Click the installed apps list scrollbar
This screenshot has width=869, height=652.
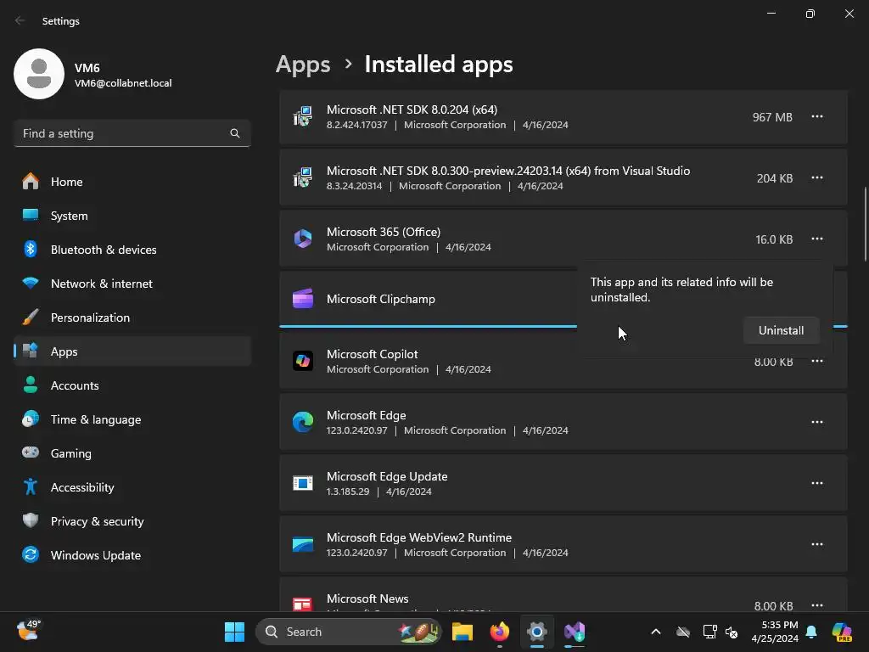(865, 224)
